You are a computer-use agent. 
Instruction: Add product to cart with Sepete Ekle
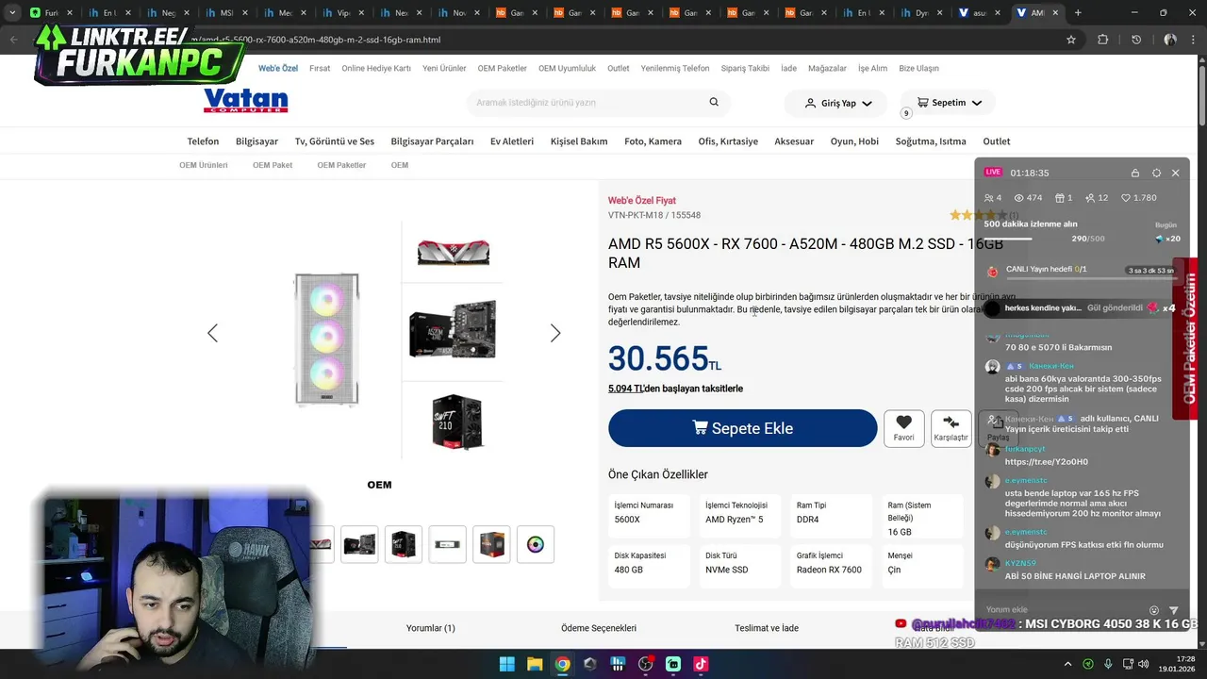(743, 428)
